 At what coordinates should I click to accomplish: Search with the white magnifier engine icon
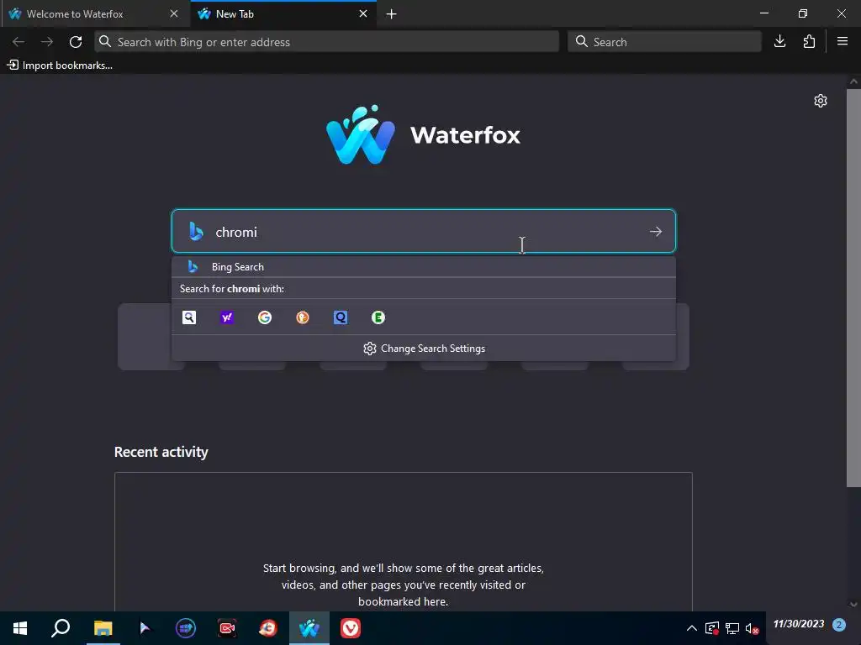[189, 317]
